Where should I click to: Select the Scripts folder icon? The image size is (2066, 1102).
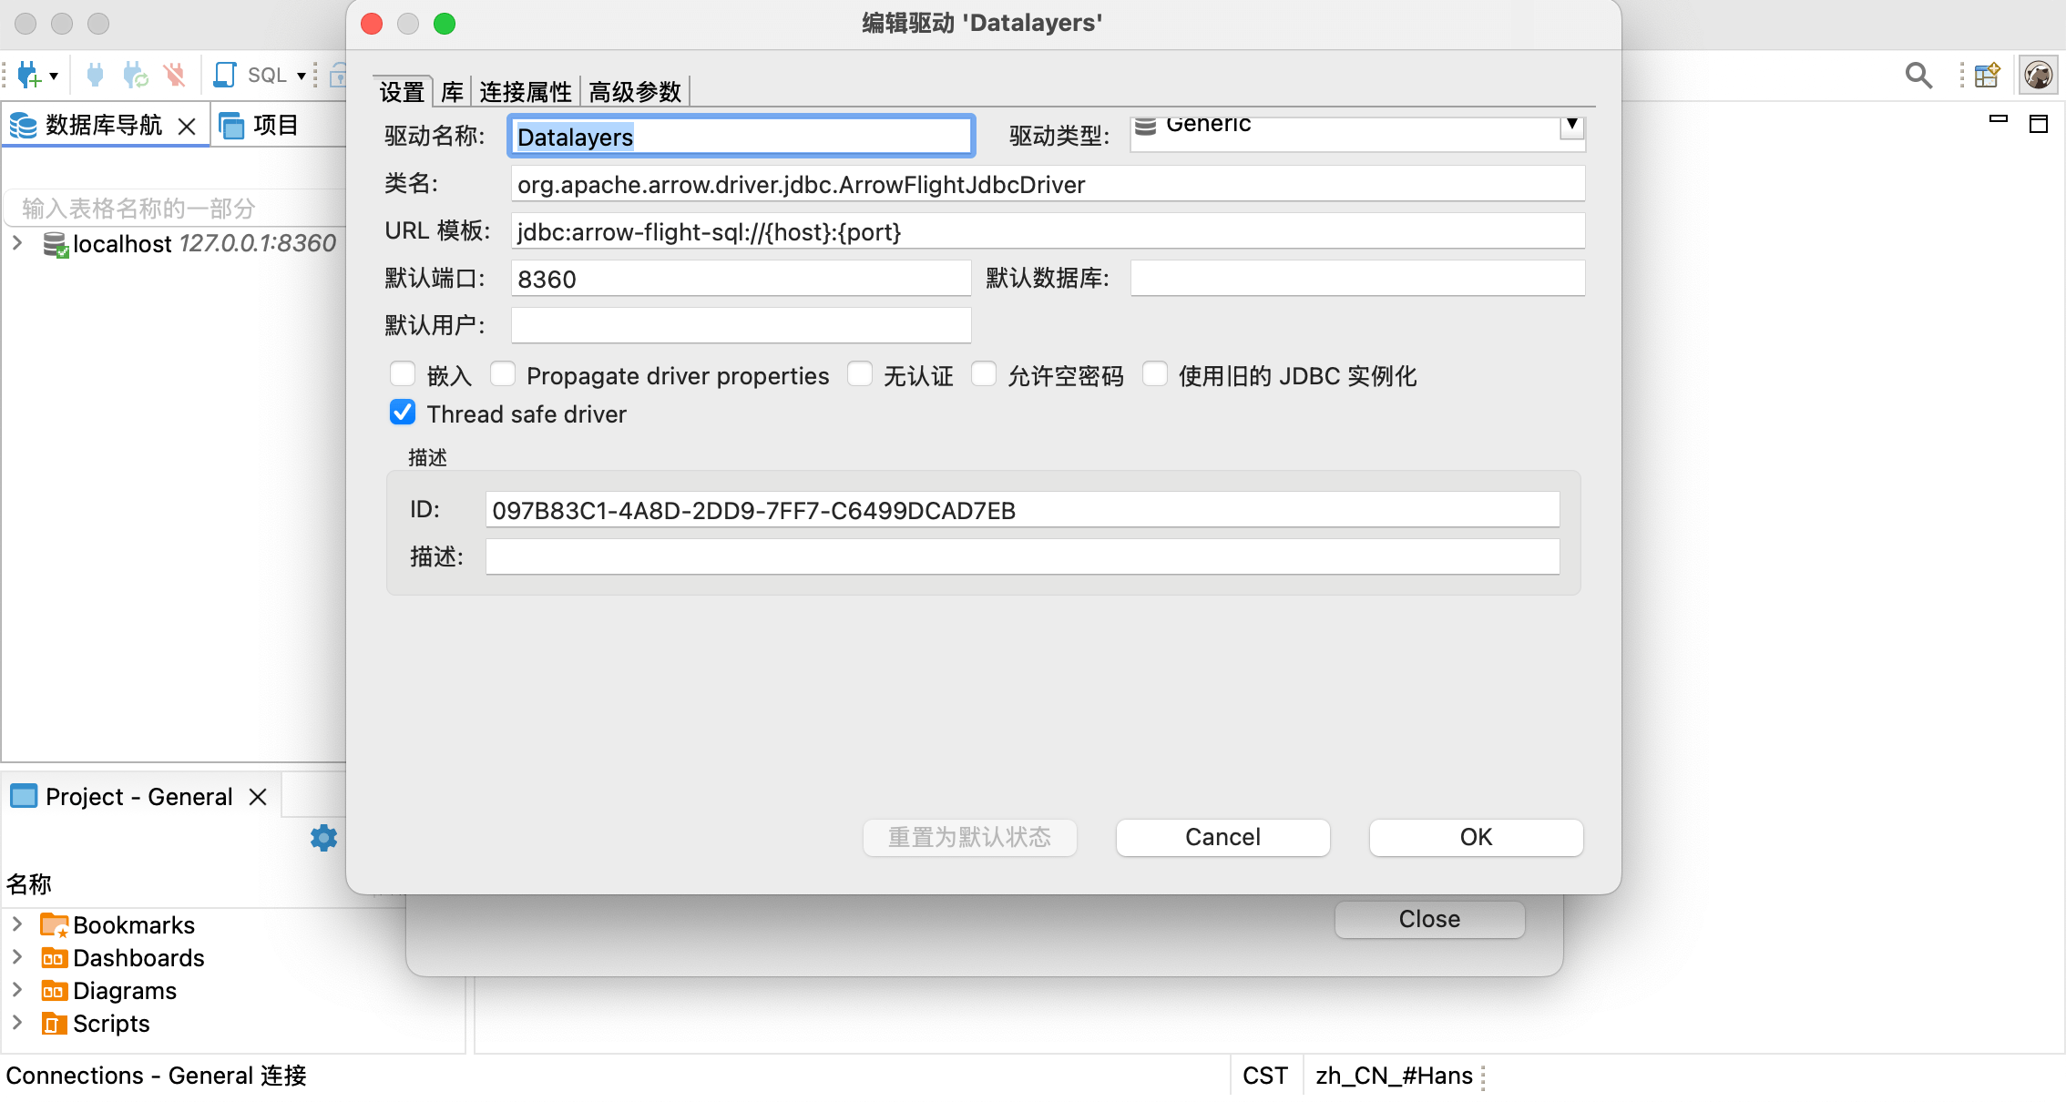coord(55,1024)
